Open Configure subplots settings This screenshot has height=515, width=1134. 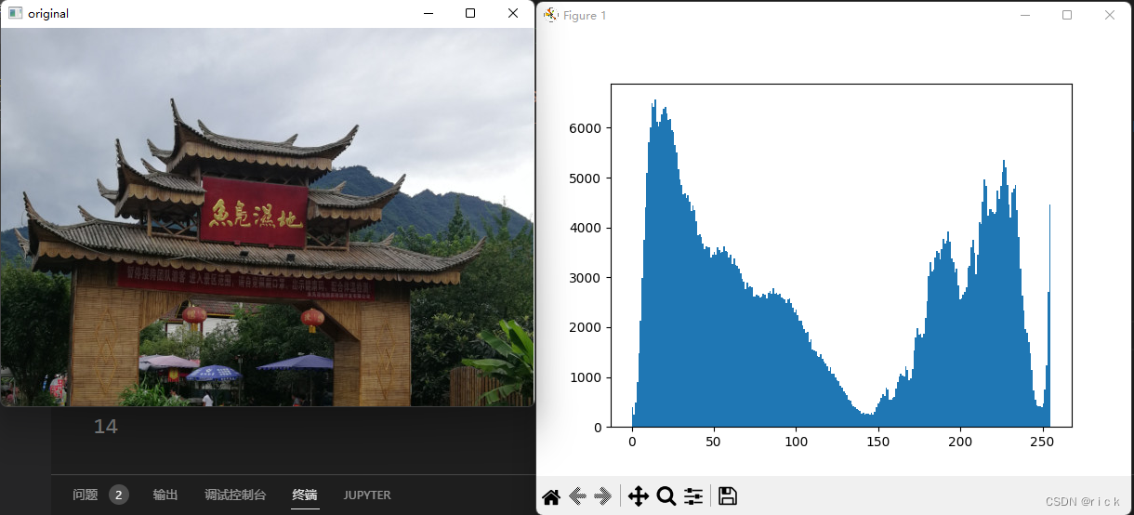[693, 496]
